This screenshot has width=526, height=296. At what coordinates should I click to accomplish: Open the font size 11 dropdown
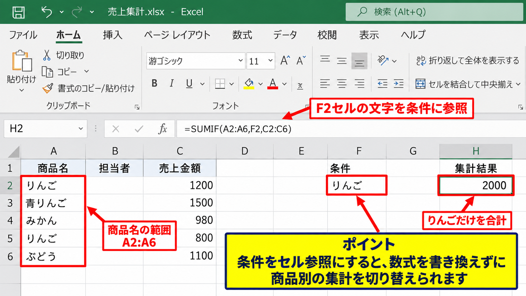click(x=270, y=60)
